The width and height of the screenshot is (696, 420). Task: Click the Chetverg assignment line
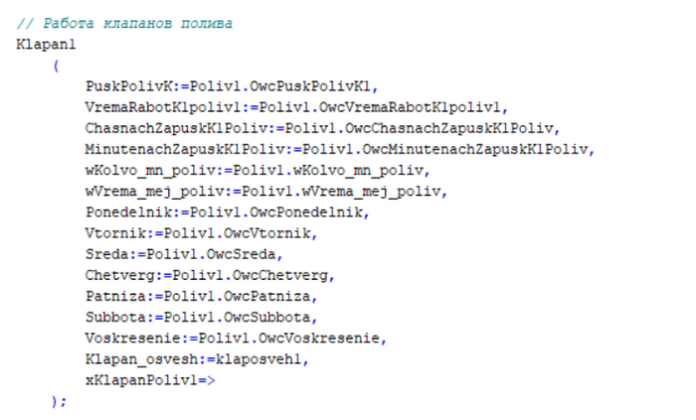tap(210, 275)
